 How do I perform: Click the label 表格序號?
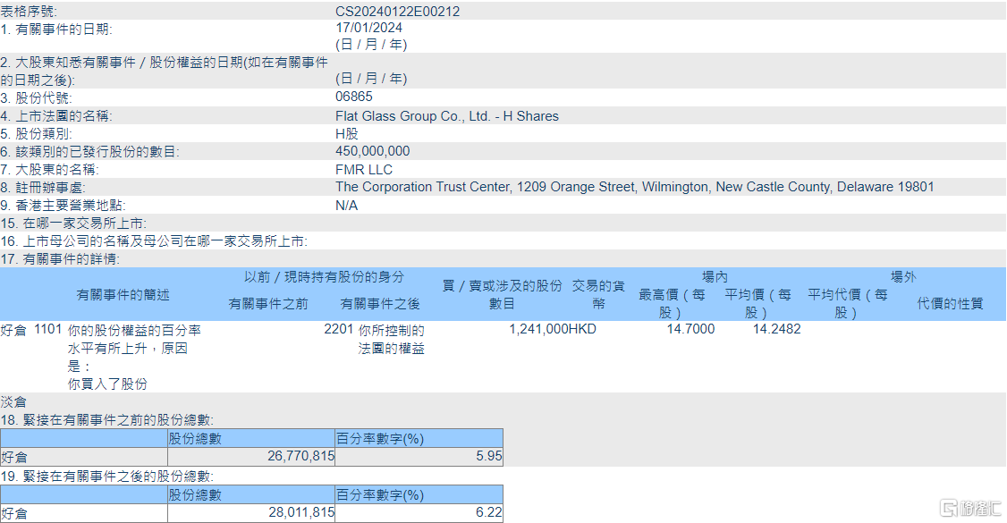29,11
